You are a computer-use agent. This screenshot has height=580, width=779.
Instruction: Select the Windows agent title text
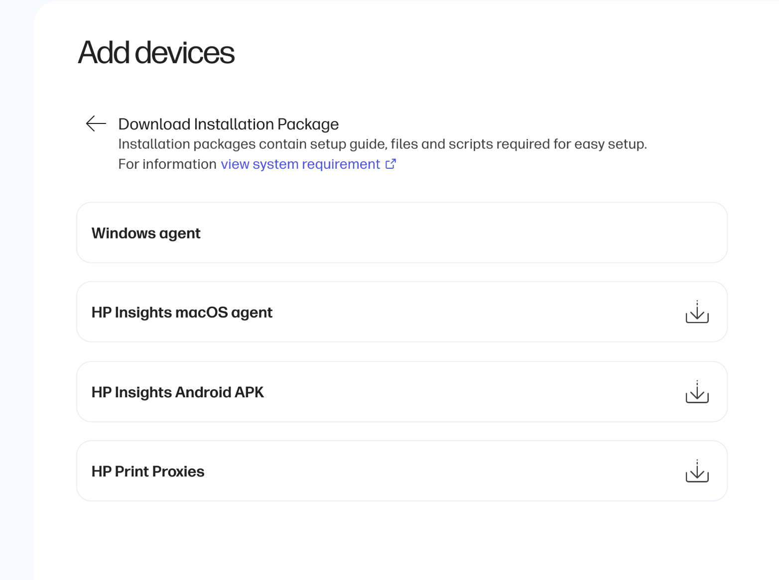pos(146,233)
